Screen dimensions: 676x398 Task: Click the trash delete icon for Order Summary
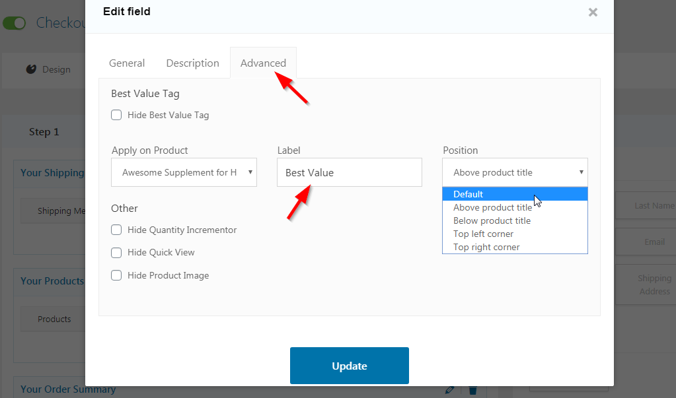(472, 390)
